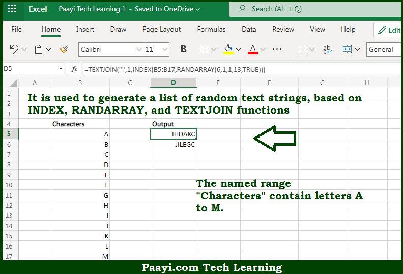
Task: Open the File menu
Action: [16, 30]
